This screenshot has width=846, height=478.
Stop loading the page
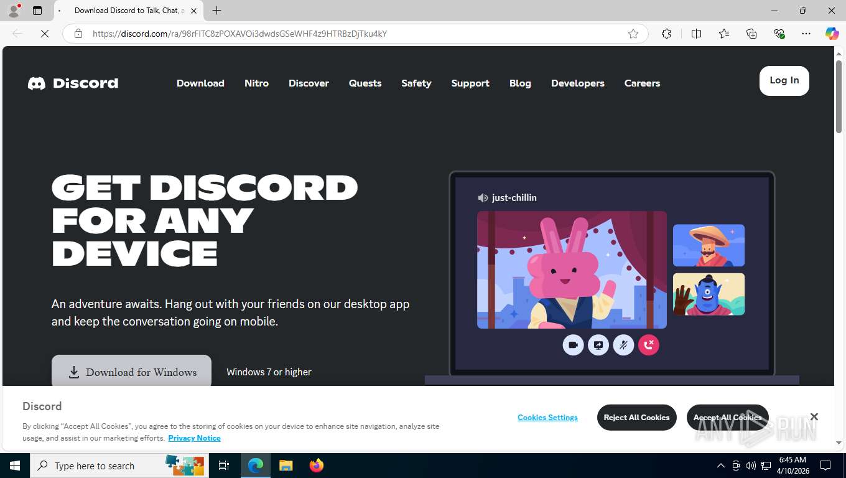(x=45, y=34)
